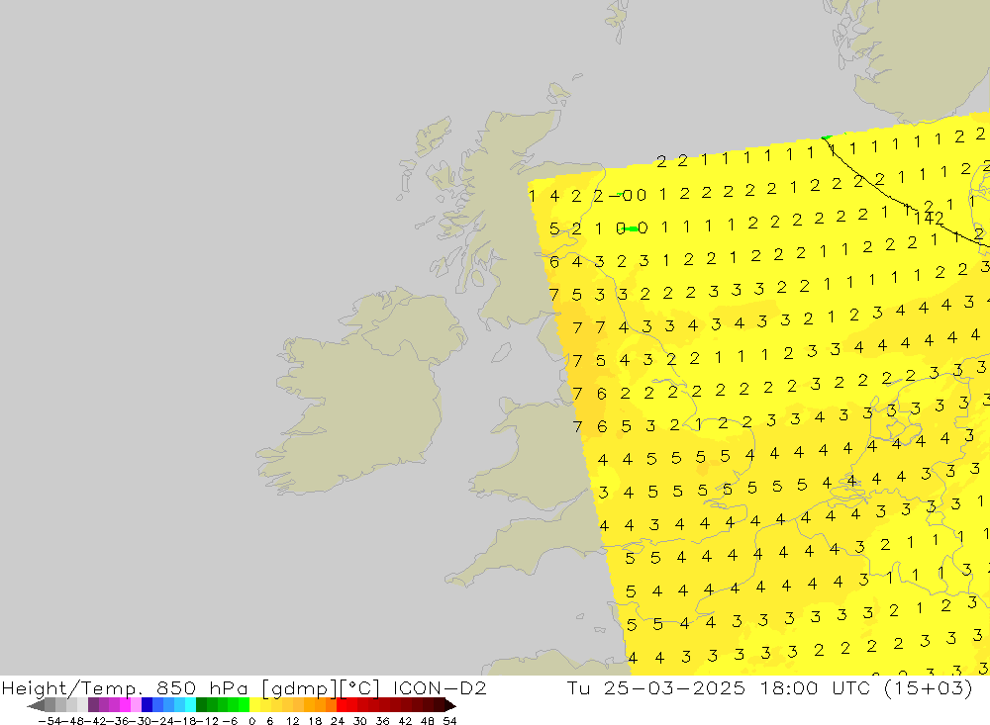Image resolution: width=990 pixels, height=725 pixels.
Task: Select the light pink swatch in the legend
Action: (x=136, y=705)
